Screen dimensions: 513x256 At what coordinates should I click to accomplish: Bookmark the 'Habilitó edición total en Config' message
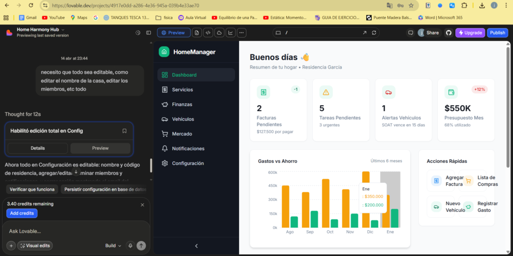(124, 131)
